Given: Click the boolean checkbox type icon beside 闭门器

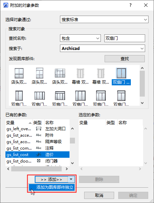Looking at the screenshot, I should tap(38, 161).
